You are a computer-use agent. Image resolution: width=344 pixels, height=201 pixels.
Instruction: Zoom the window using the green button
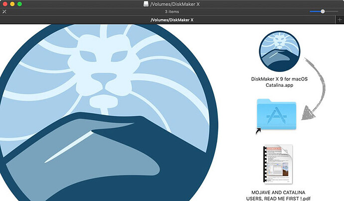click(20, 4)
